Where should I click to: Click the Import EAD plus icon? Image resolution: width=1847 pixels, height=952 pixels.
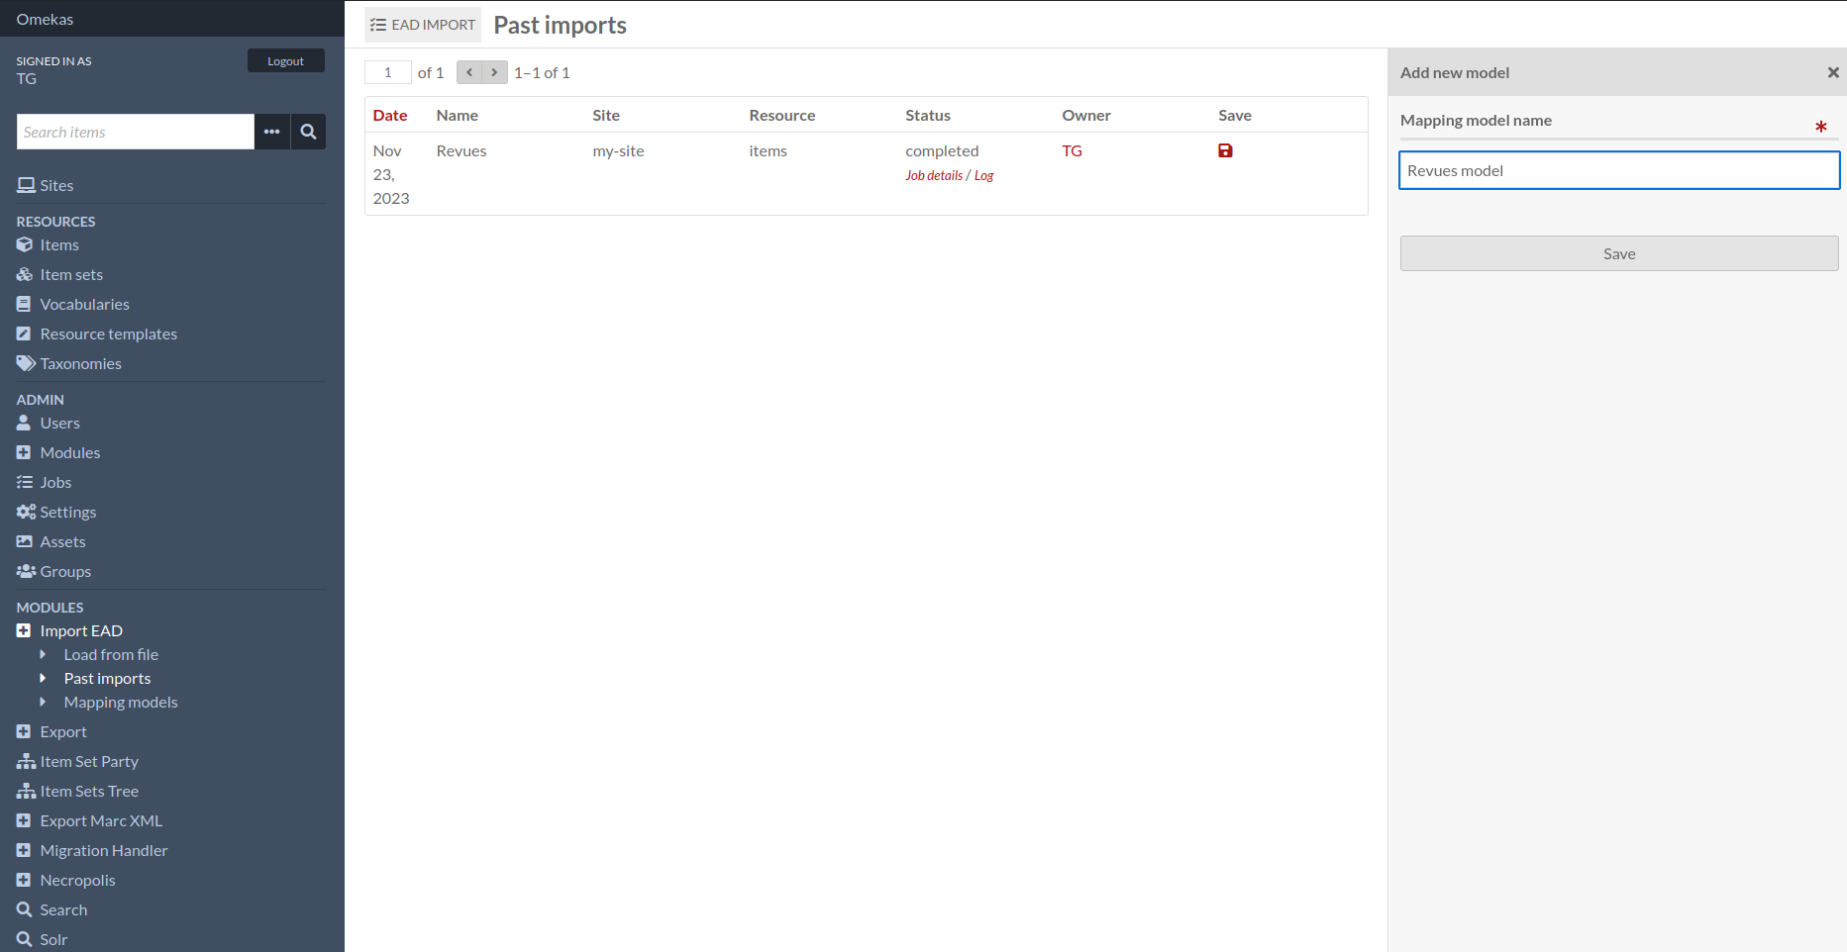[x=24, y=630]
